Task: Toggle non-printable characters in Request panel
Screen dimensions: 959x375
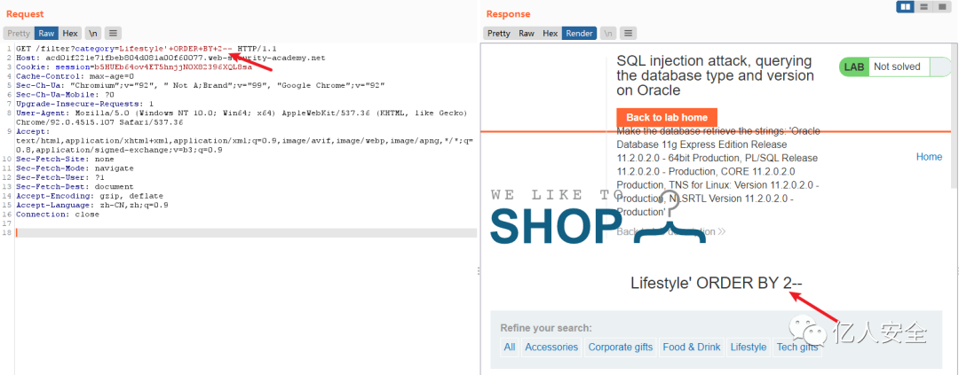Action: [93, 33]
